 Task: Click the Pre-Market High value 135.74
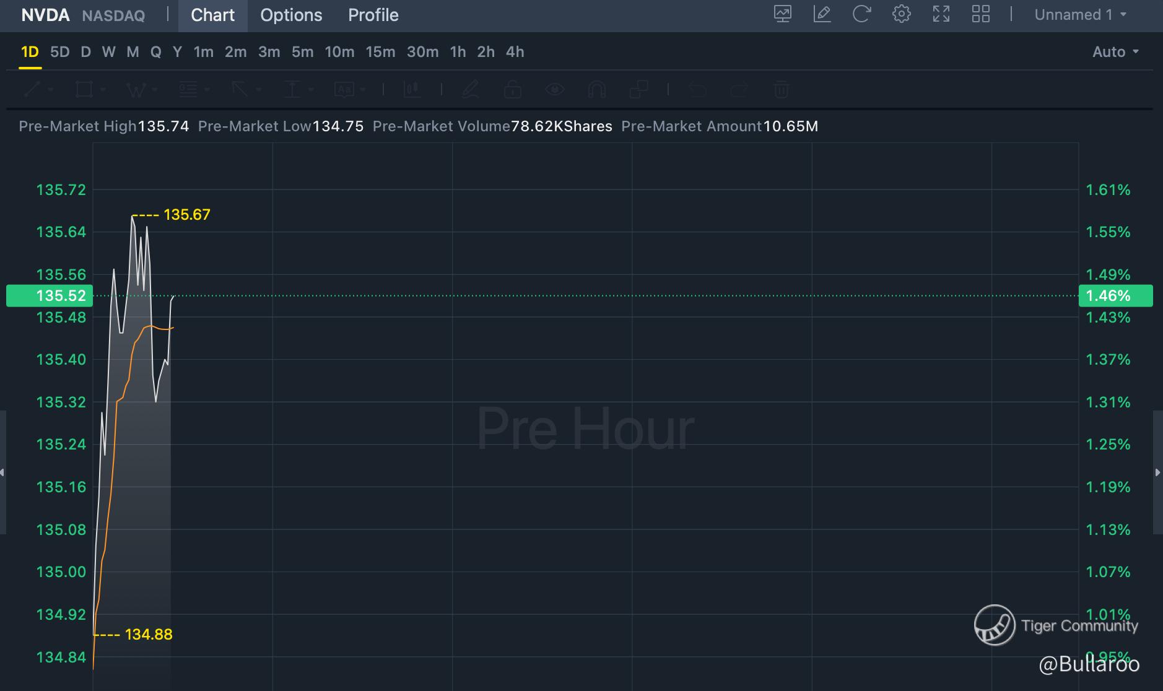point(163,126)
